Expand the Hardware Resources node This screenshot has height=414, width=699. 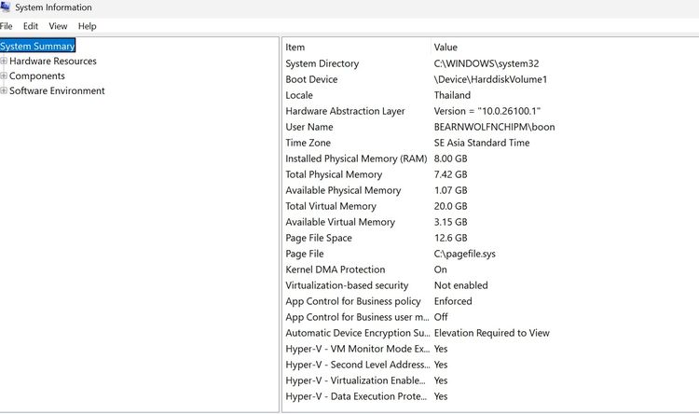4,62
